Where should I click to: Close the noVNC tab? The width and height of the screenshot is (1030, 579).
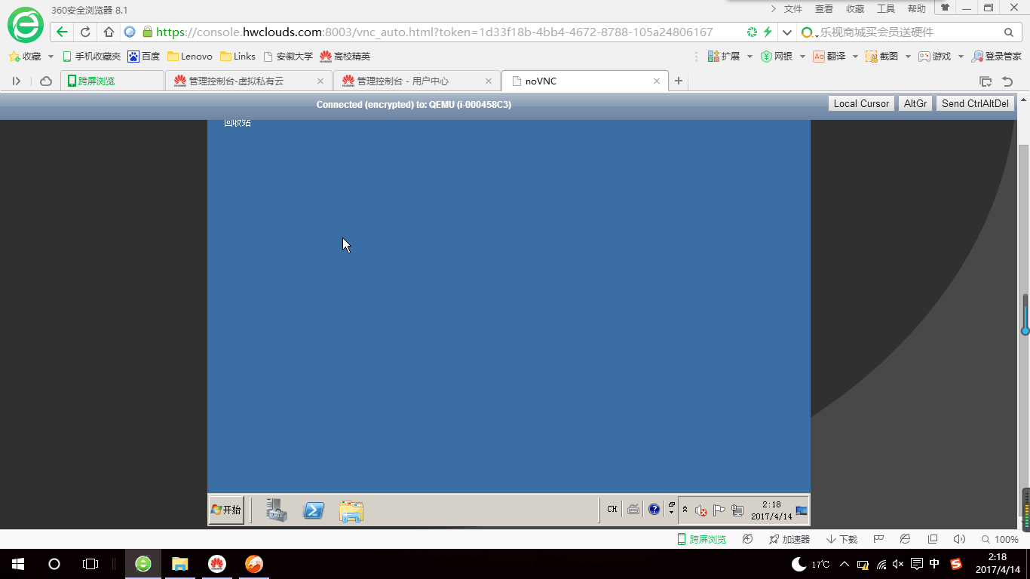(x=657, y=81)
